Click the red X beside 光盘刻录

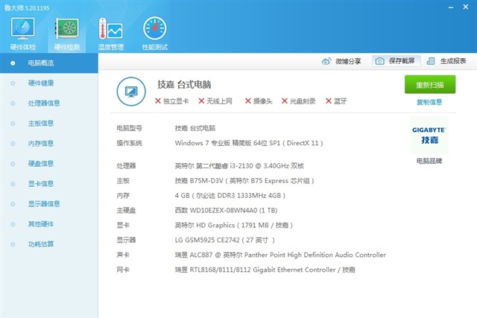[285, 101]
